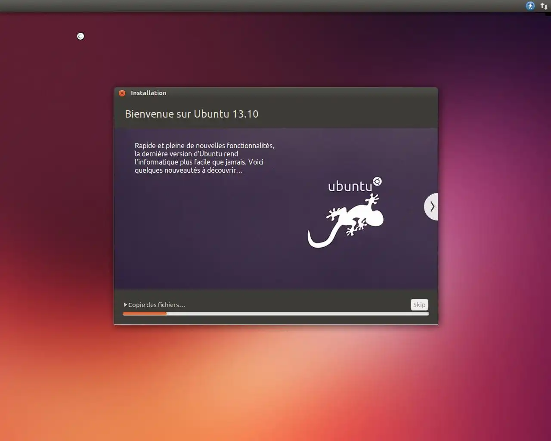
Task: Click the orange installation progress bar
Action: 275,314
